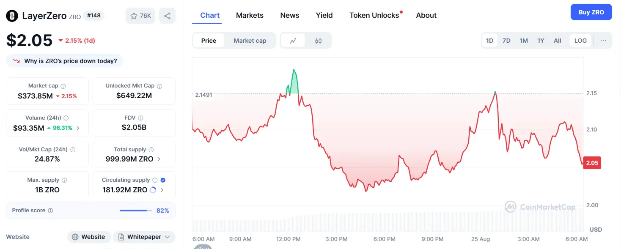The width and height of the screenshot is (621, 249).
Task: Click Market cap info icon
Action: [x=63, y=86]
